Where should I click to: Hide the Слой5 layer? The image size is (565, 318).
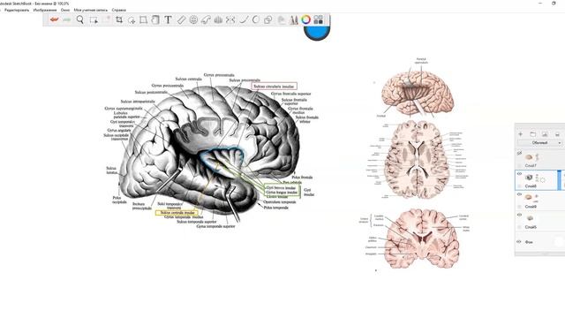519,215
